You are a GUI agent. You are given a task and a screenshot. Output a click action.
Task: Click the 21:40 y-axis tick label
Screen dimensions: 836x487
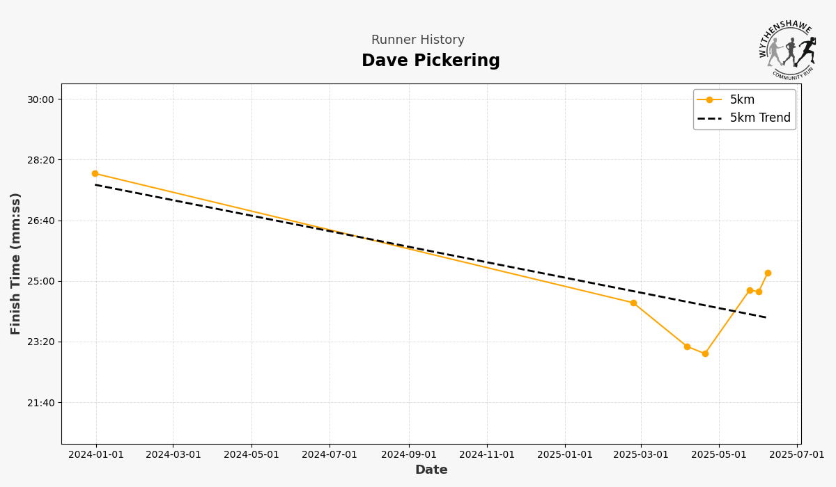pos(40,403)
